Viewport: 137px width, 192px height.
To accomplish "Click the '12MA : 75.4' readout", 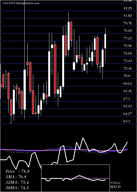I will click(17, 182).
